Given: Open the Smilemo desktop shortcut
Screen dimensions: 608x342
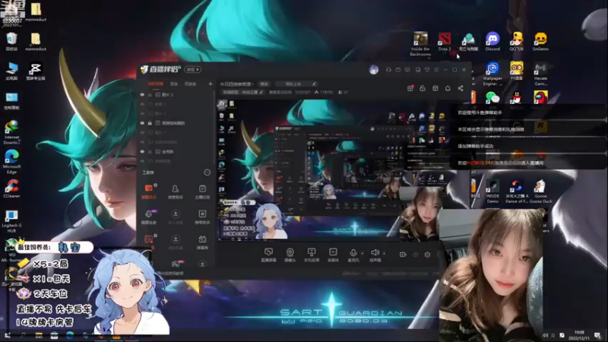Looking at the screenshot, I should [x=540, y=42].
